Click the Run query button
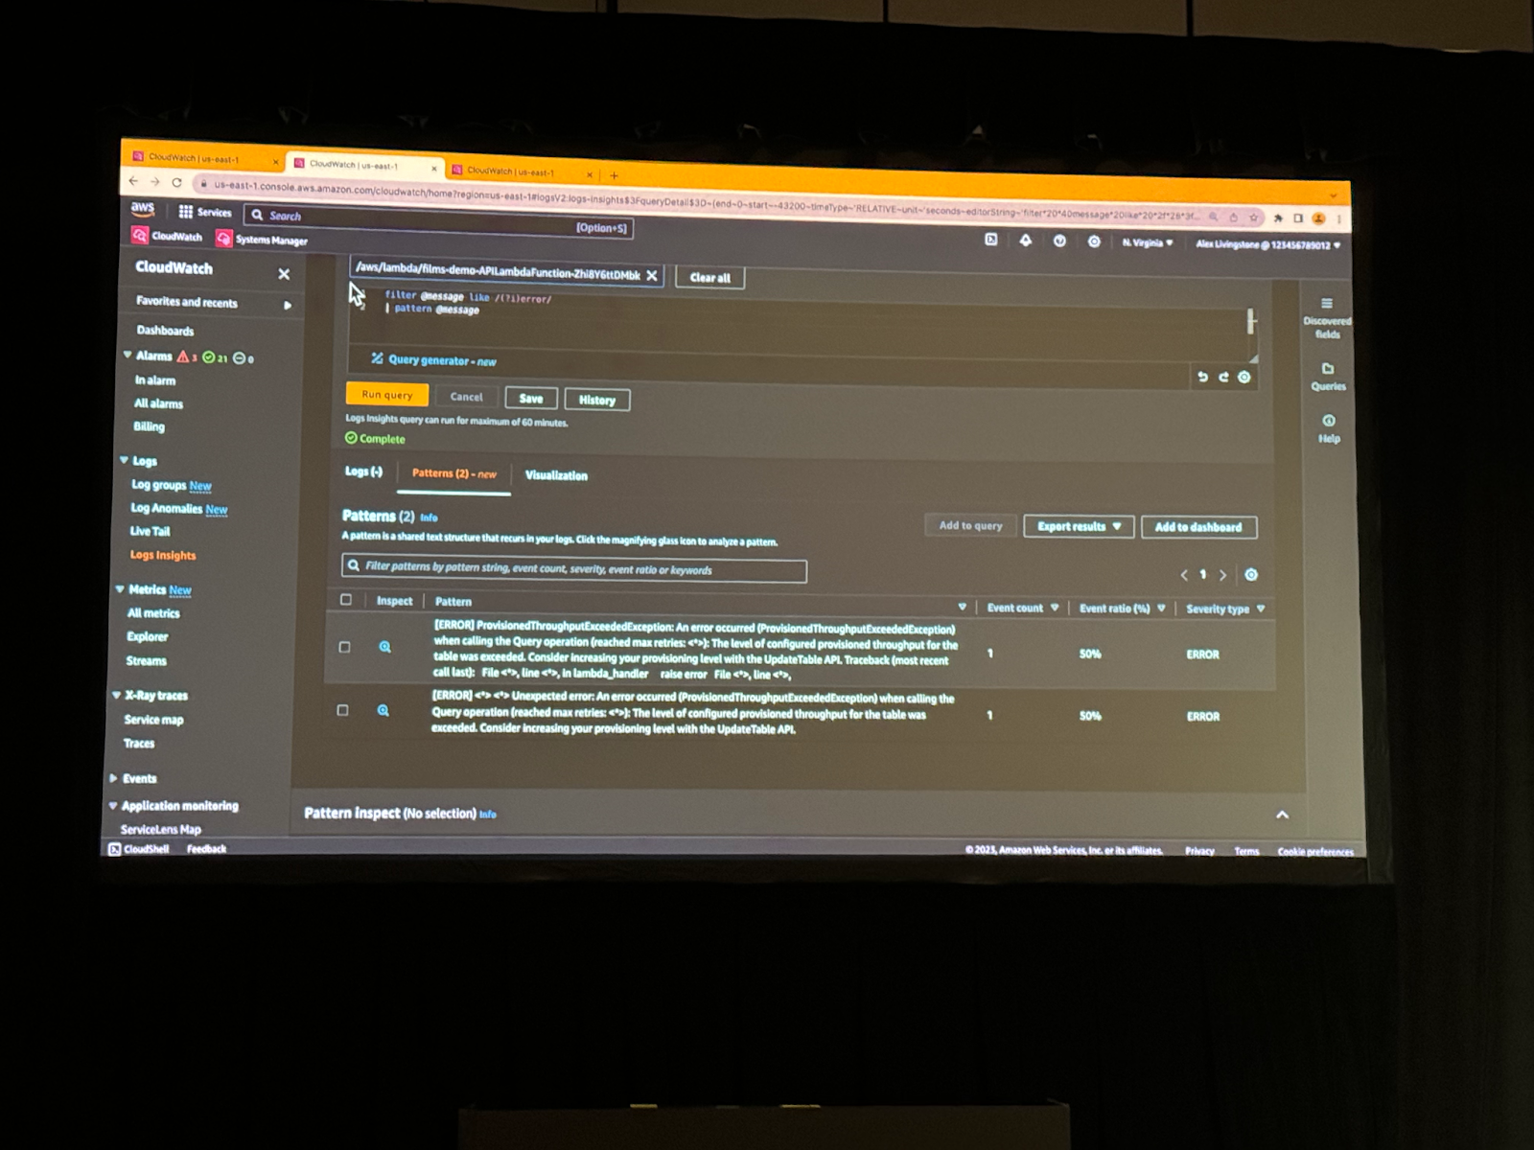The width and height of the screenshot is (1534, 1150). 386,395
